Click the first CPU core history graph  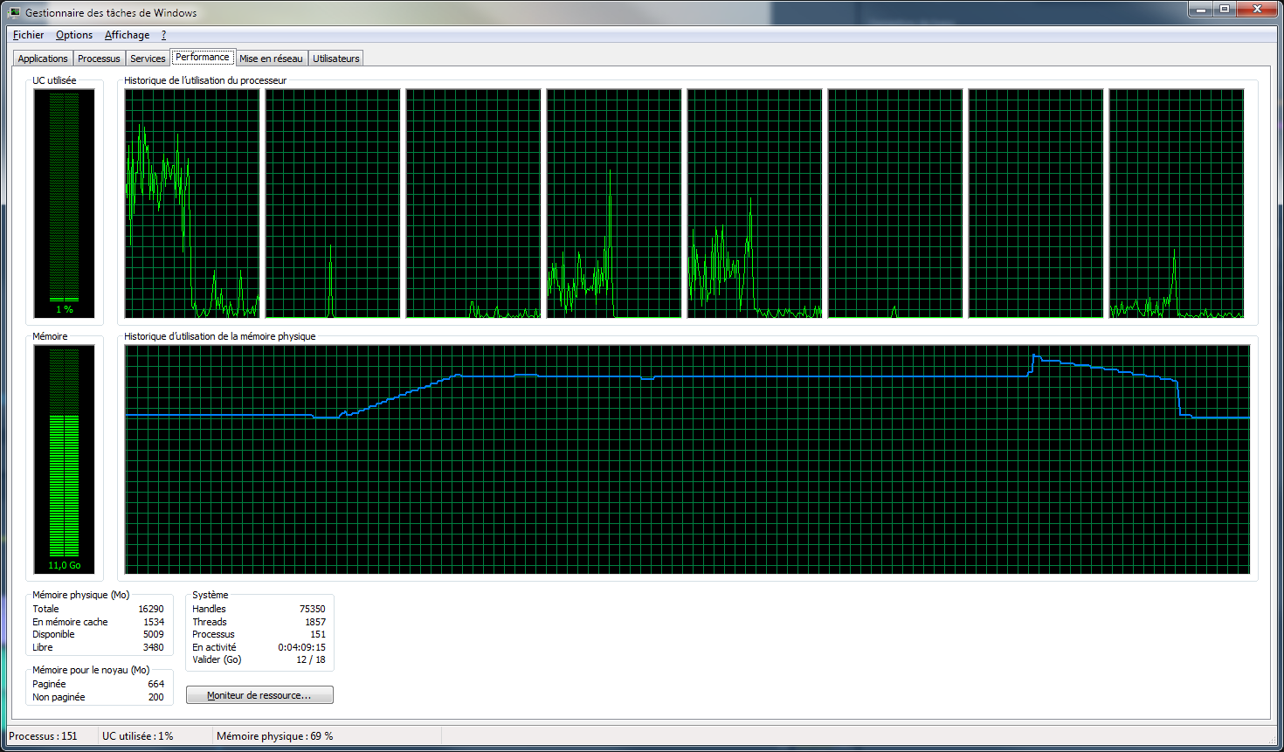192,204
